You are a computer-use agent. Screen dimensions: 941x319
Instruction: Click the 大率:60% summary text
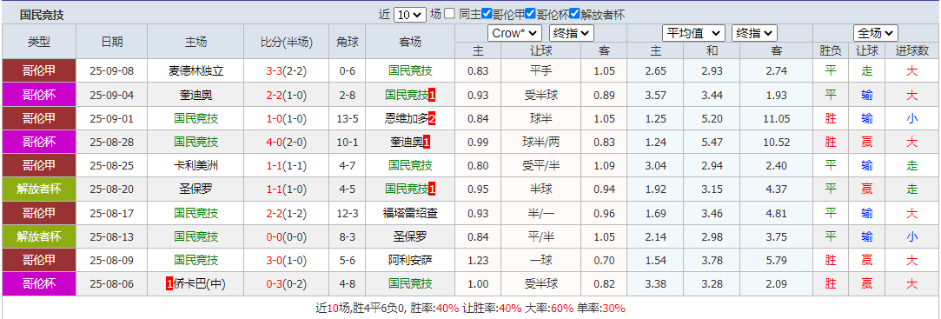click(x=549, y=309)
